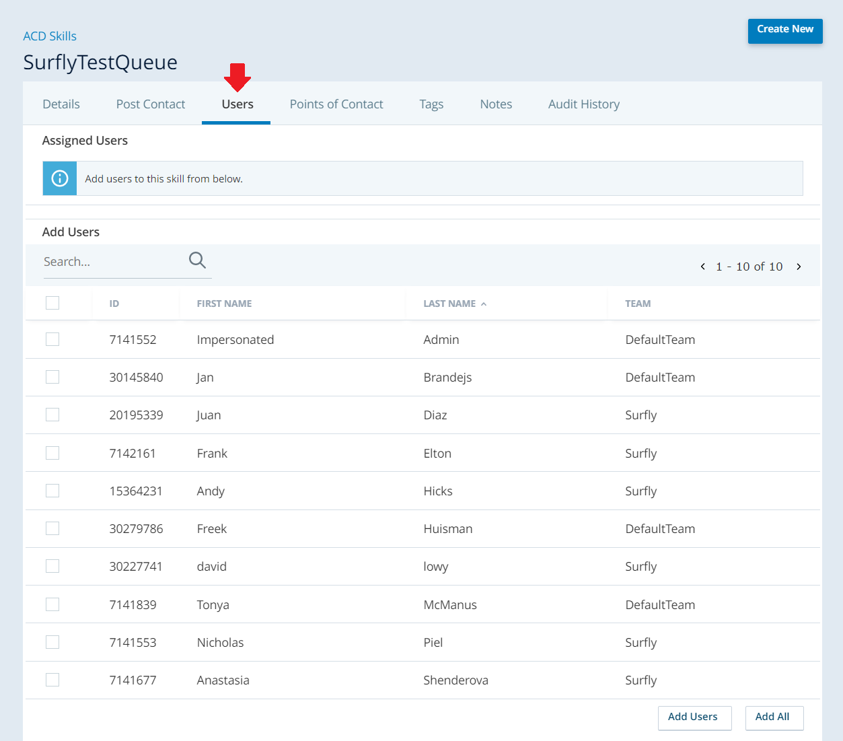Viewport: 843px width, 741px height.
Task: Click the Add Users button
Action: point(694,717)
